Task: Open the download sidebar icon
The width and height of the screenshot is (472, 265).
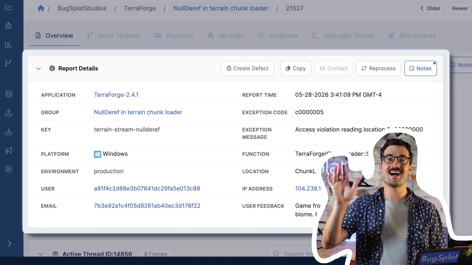Action: (x=9, y=131)
